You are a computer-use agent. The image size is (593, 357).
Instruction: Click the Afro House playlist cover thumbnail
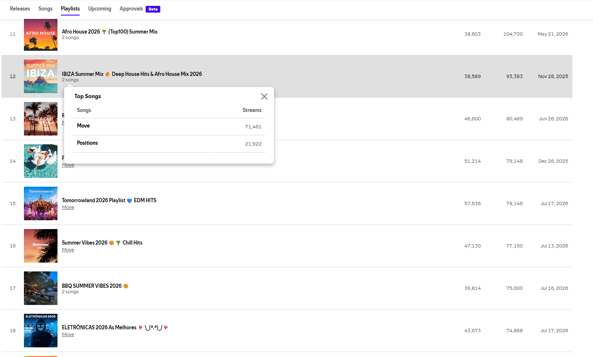point(41,34)
